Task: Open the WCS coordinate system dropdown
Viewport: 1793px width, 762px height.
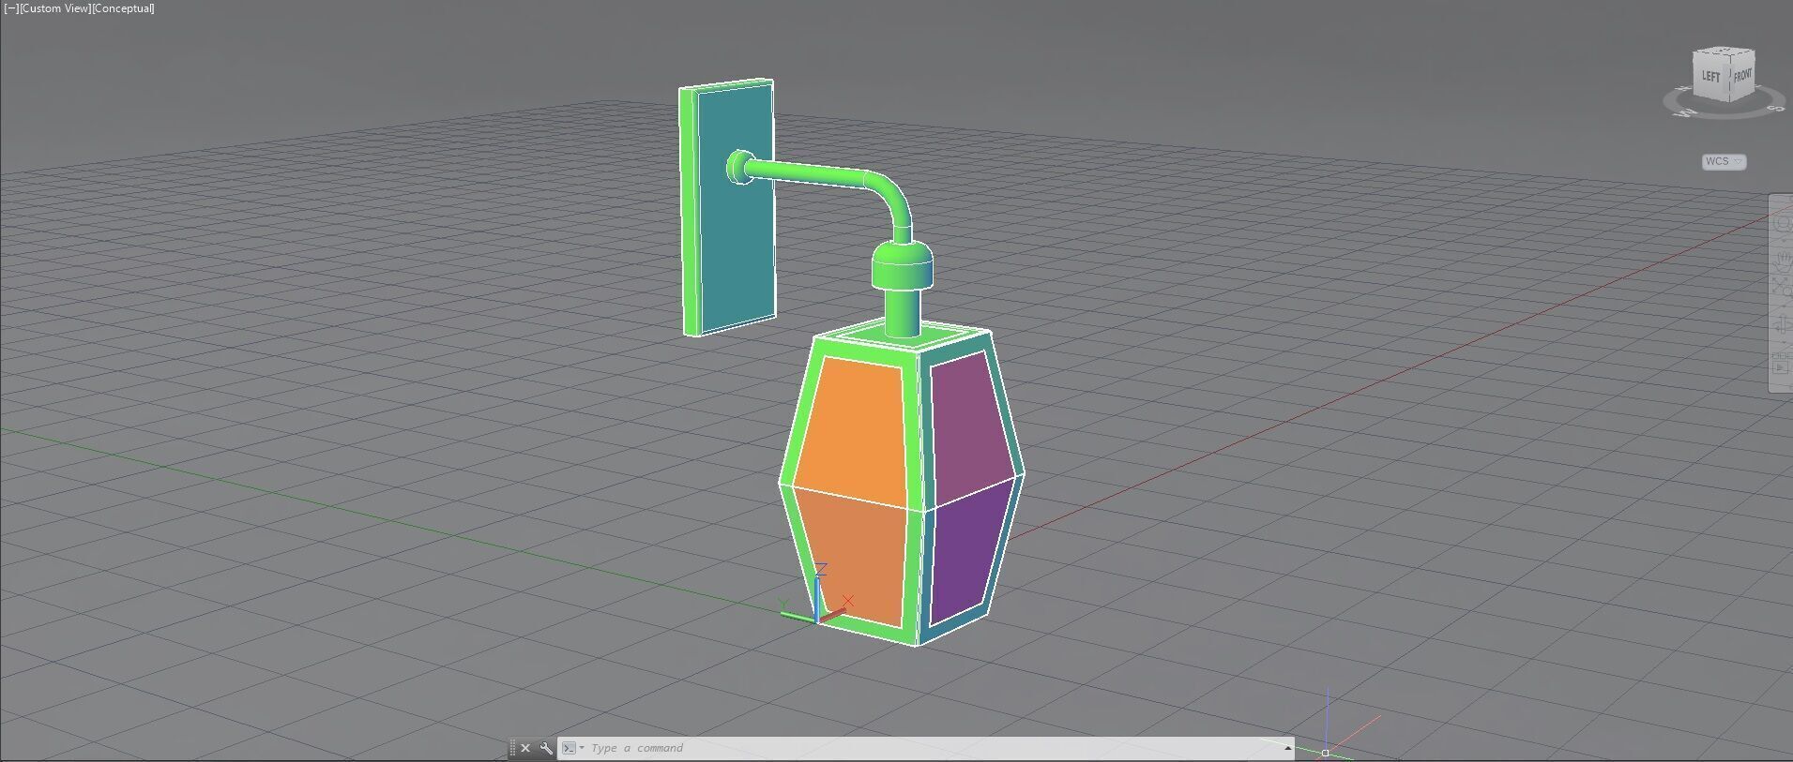Action: pos(1724,161)
